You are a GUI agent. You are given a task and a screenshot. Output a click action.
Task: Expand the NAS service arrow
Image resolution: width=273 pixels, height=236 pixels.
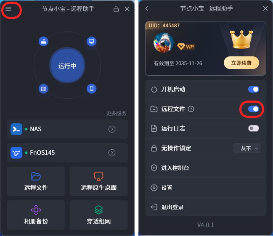[x=112, y=129]
